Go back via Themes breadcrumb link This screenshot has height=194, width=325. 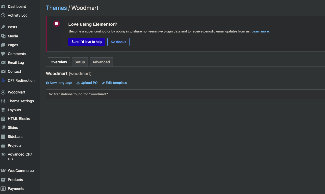click(56, 8)
